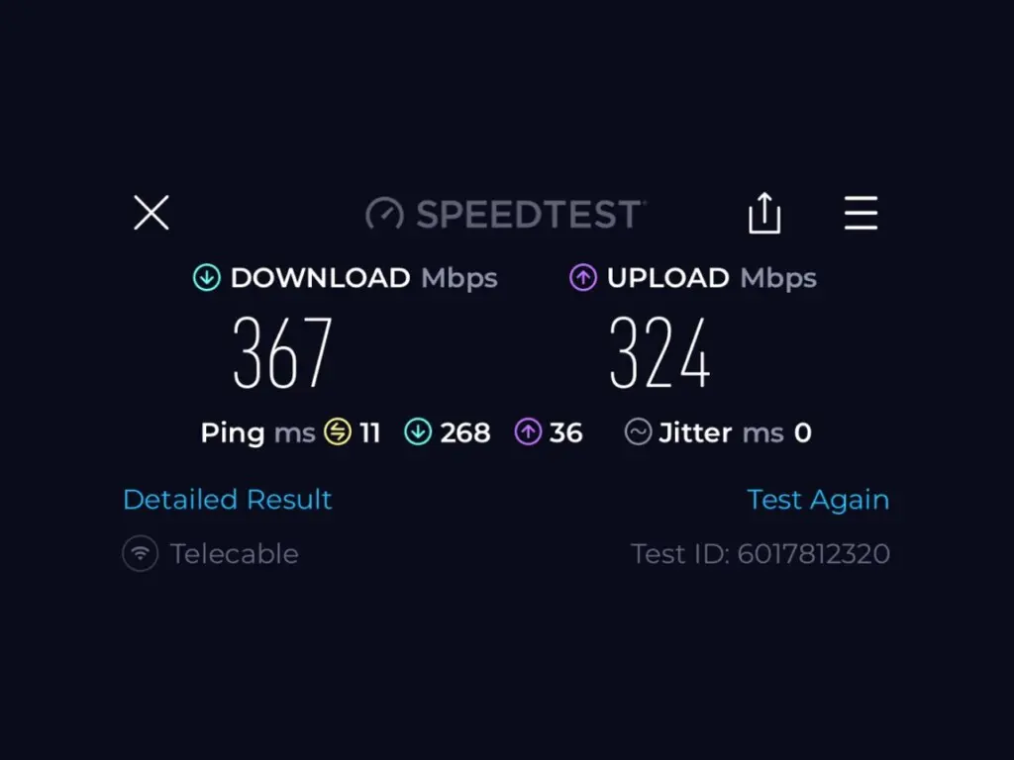
Task: Open the Detailed Result link
Action: point(227,500)
